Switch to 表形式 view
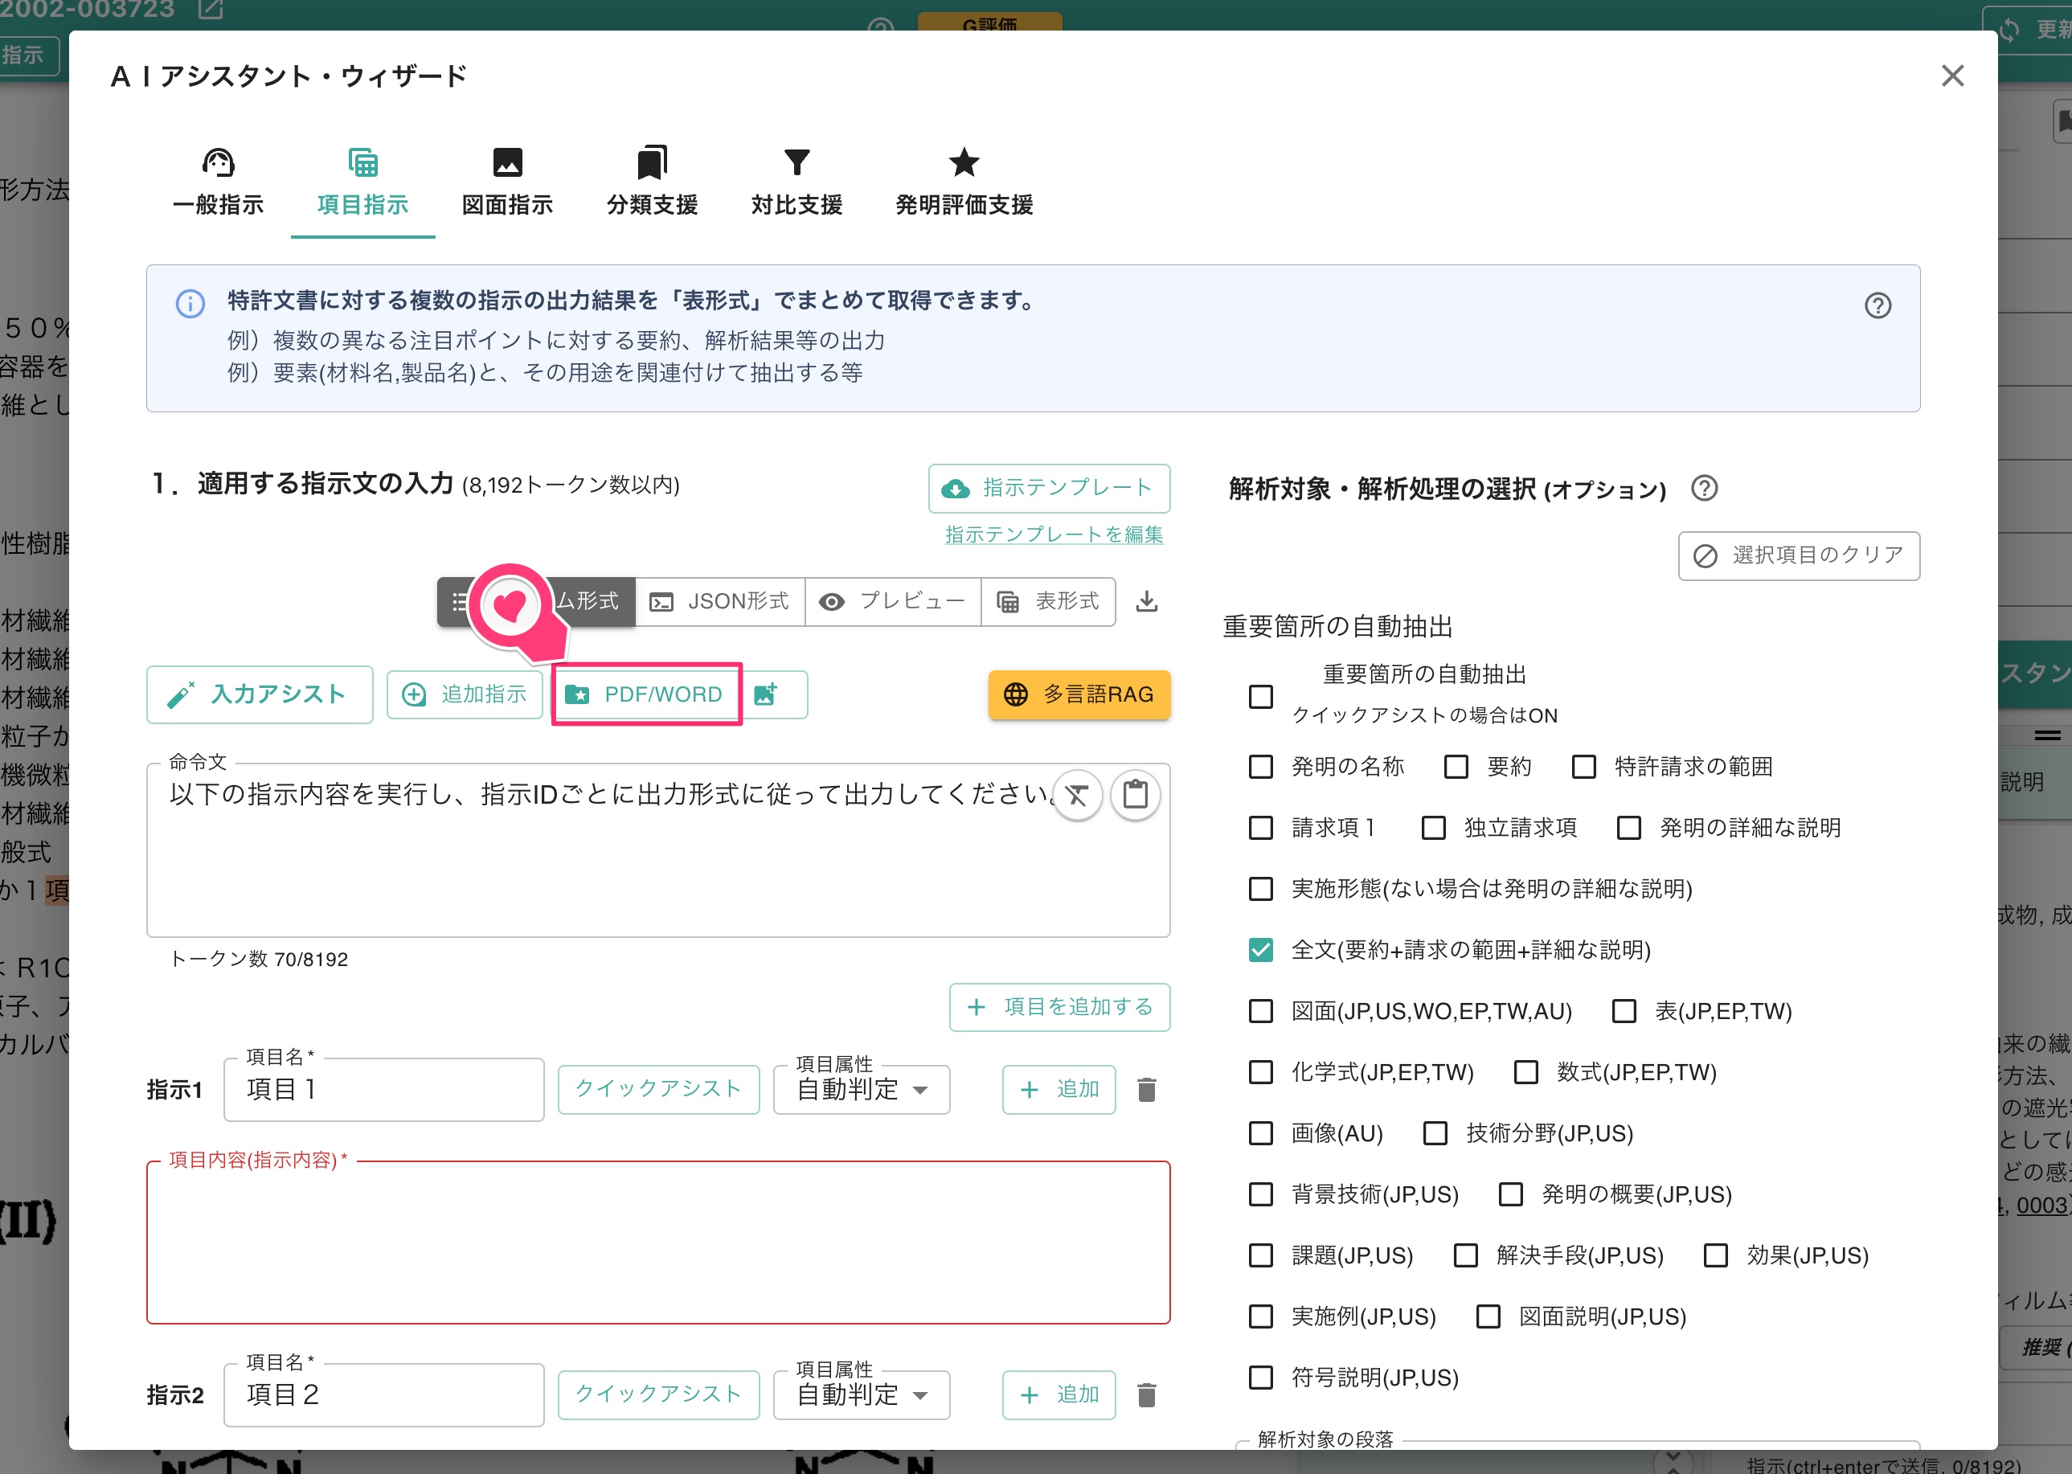Screen dimensions: 2072x1474 pos(1048,601)
